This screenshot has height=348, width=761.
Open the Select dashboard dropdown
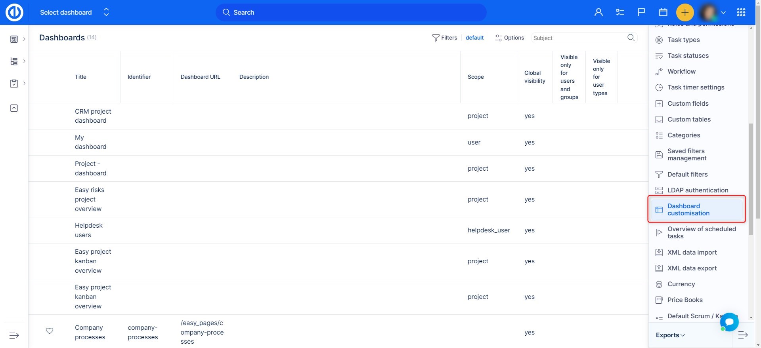coord(74,12)
